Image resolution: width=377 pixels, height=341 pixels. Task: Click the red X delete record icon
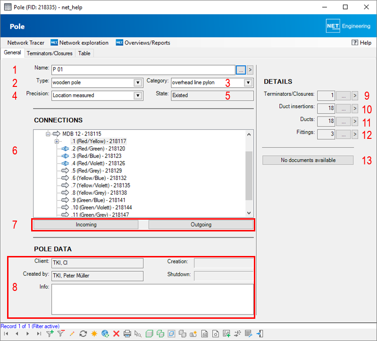pyautogui.click(x=116, y=334)
